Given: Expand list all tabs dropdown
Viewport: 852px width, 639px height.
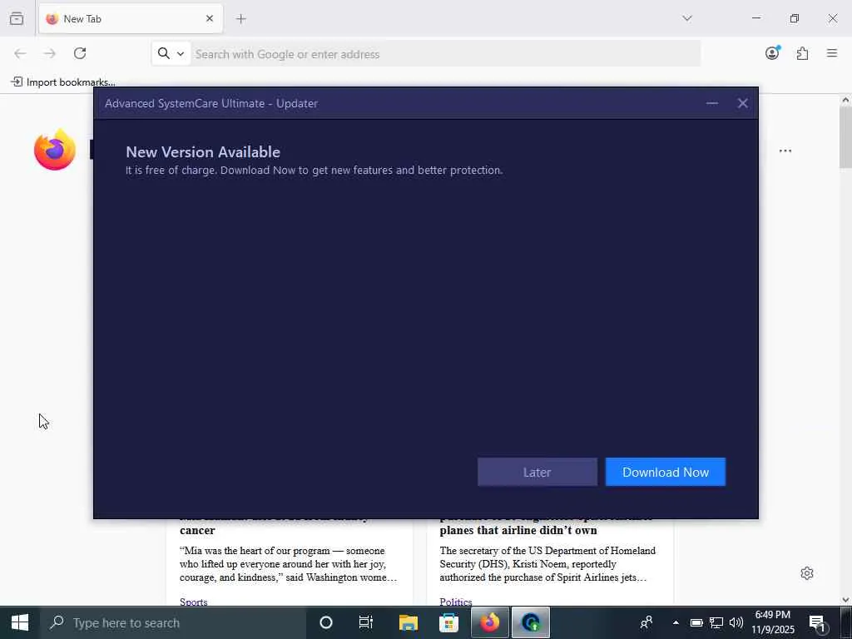Looking at the screenshot, I should [x=687, y=18].
